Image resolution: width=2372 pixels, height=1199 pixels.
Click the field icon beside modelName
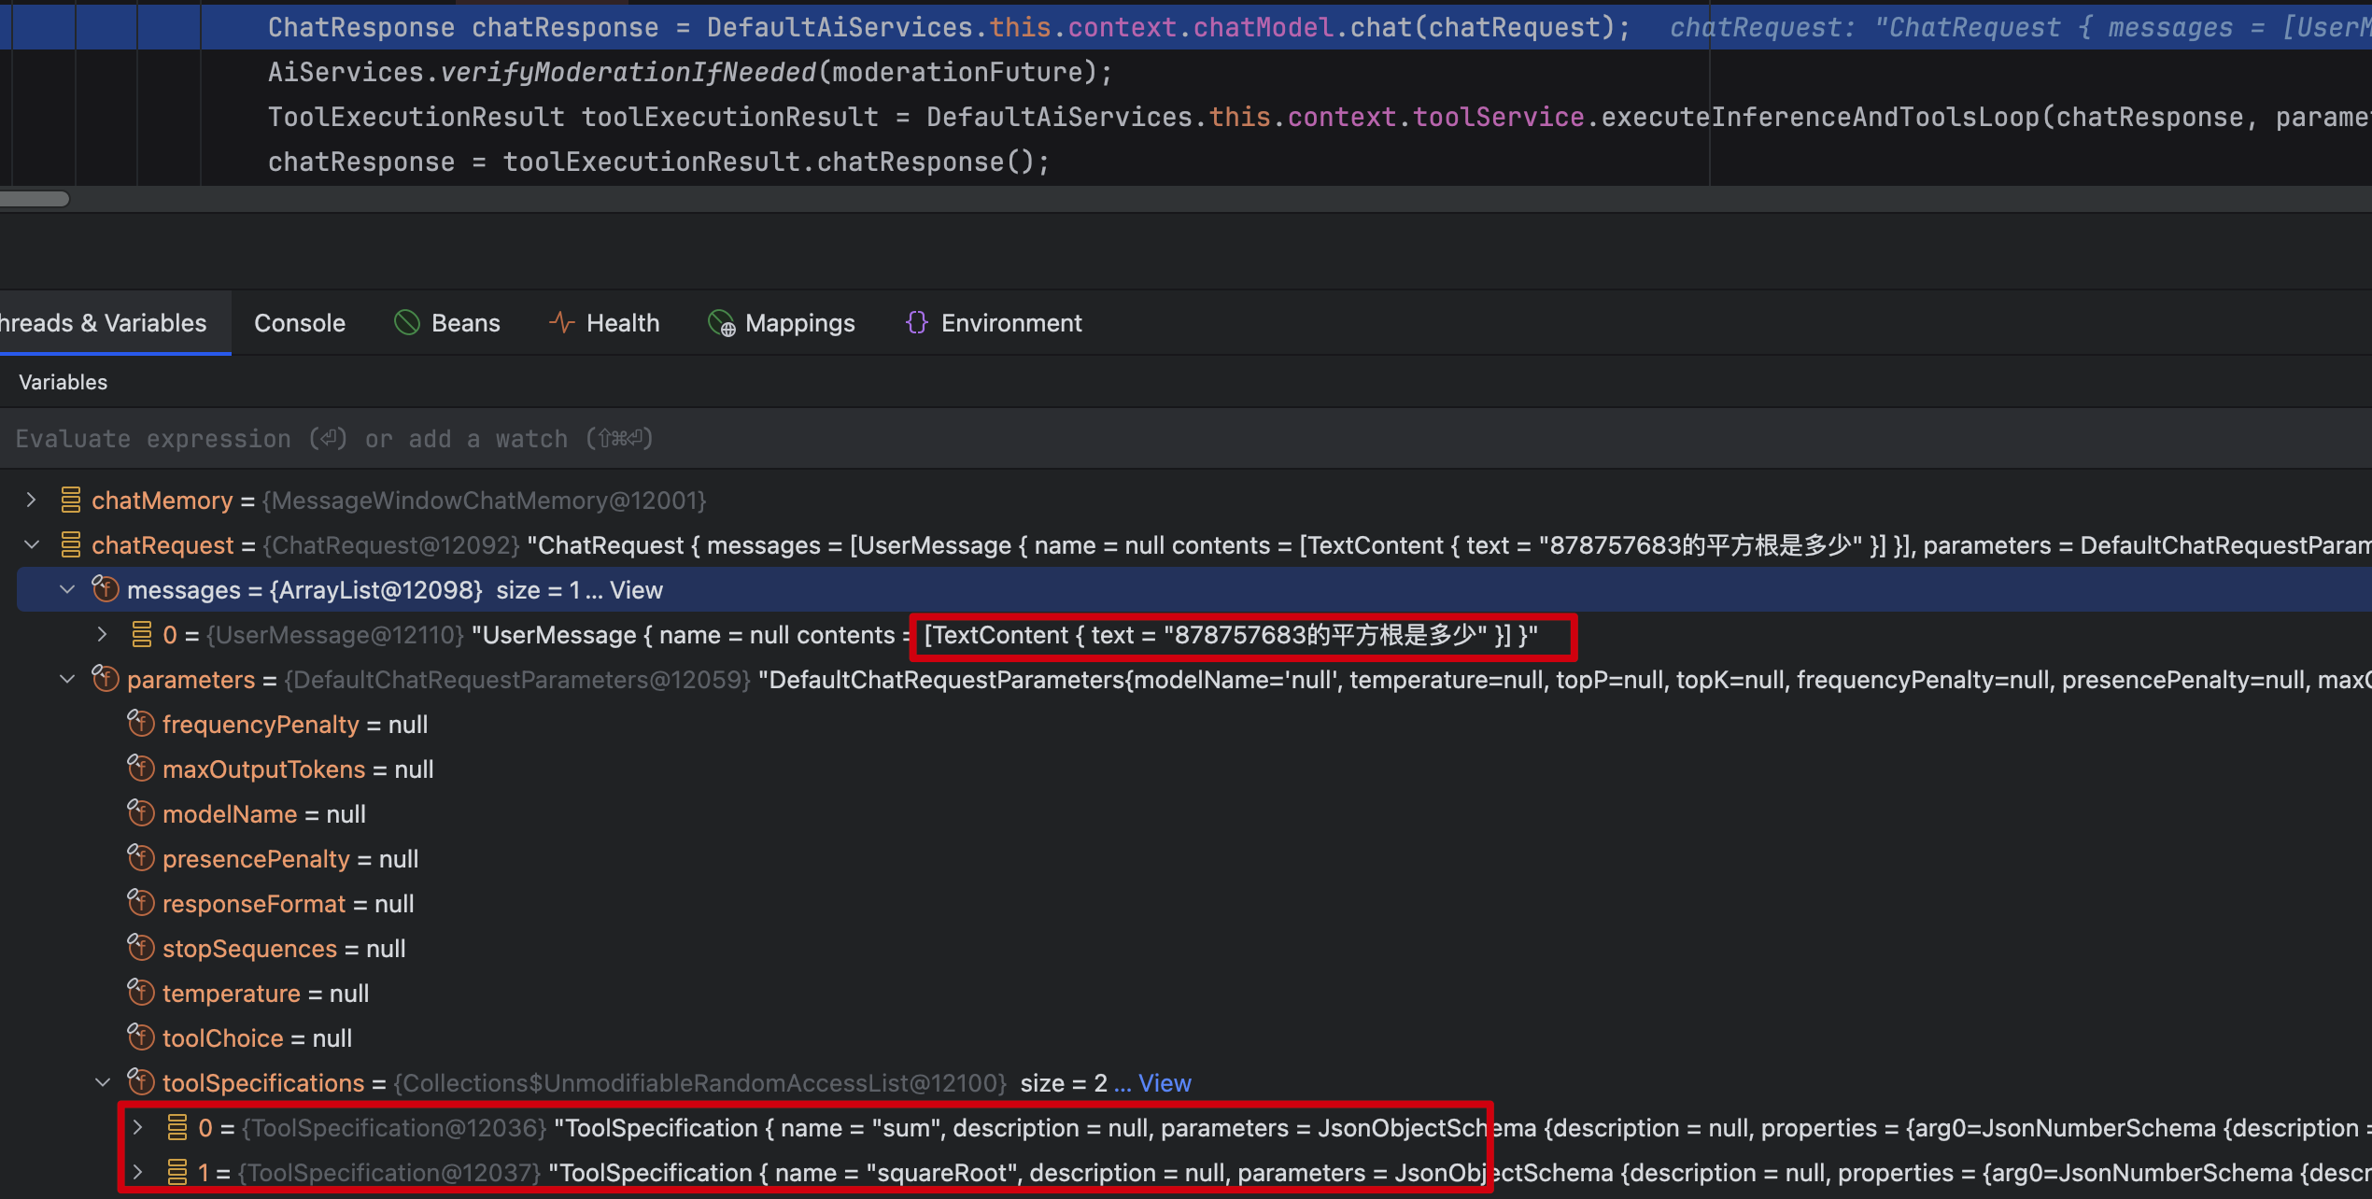[140, 813]
